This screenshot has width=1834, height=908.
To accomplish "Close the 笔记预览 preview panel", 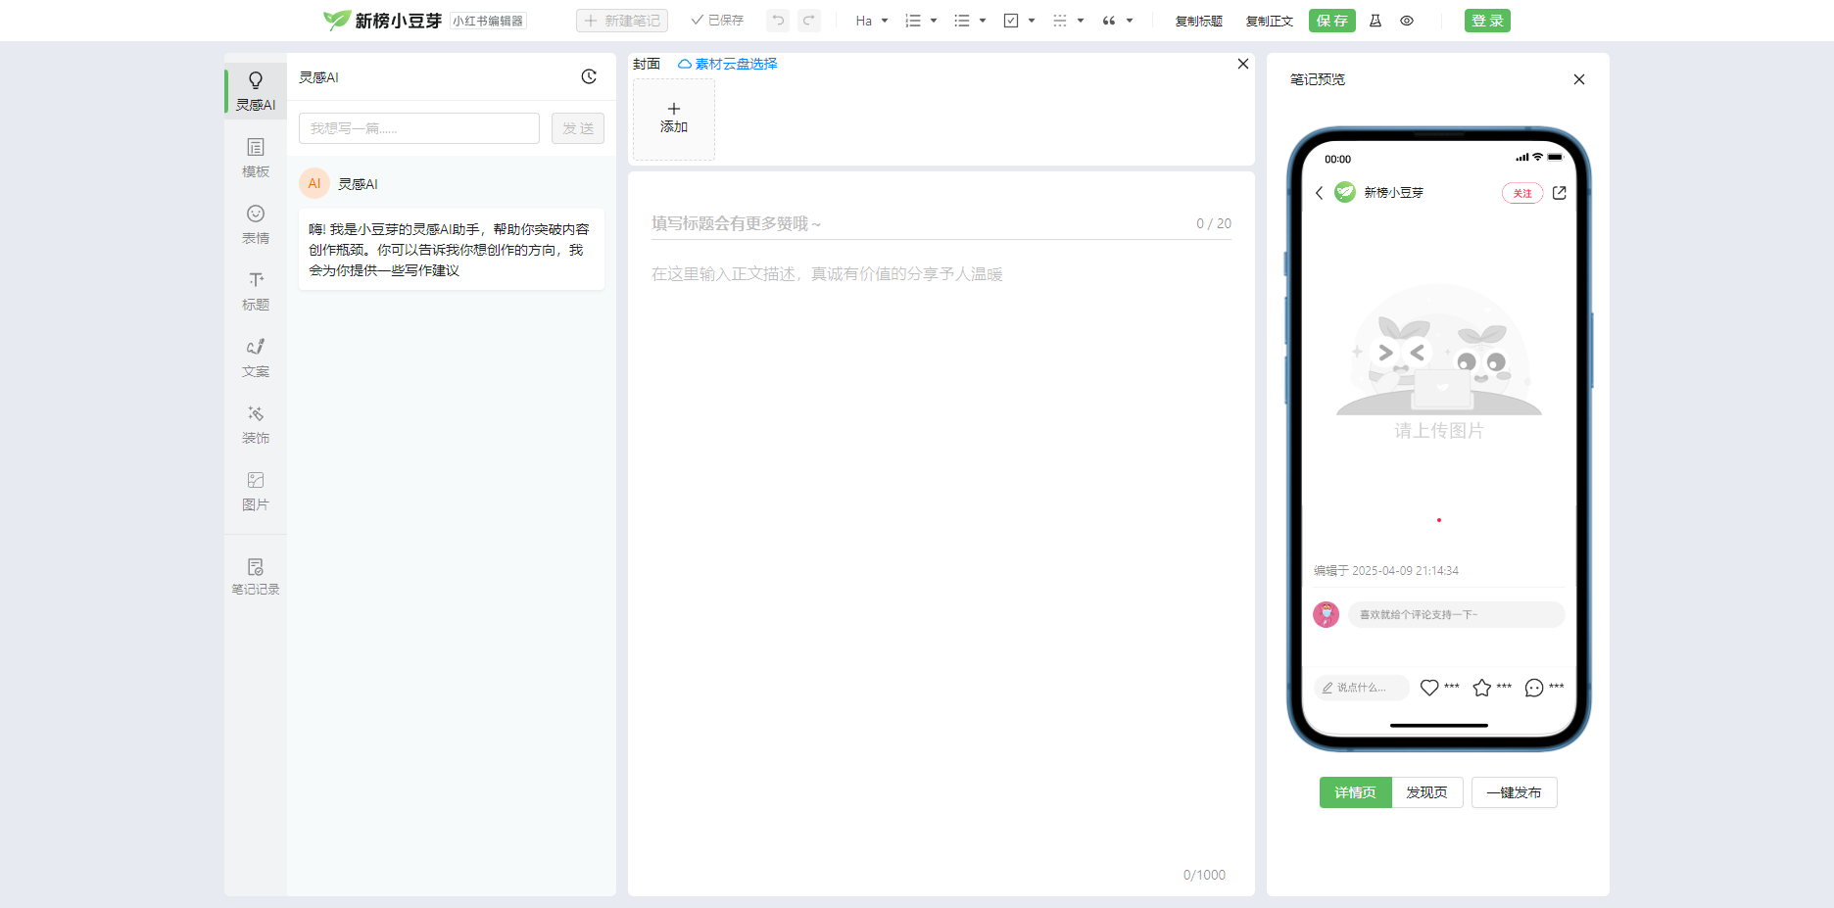I will [1579, 79].
